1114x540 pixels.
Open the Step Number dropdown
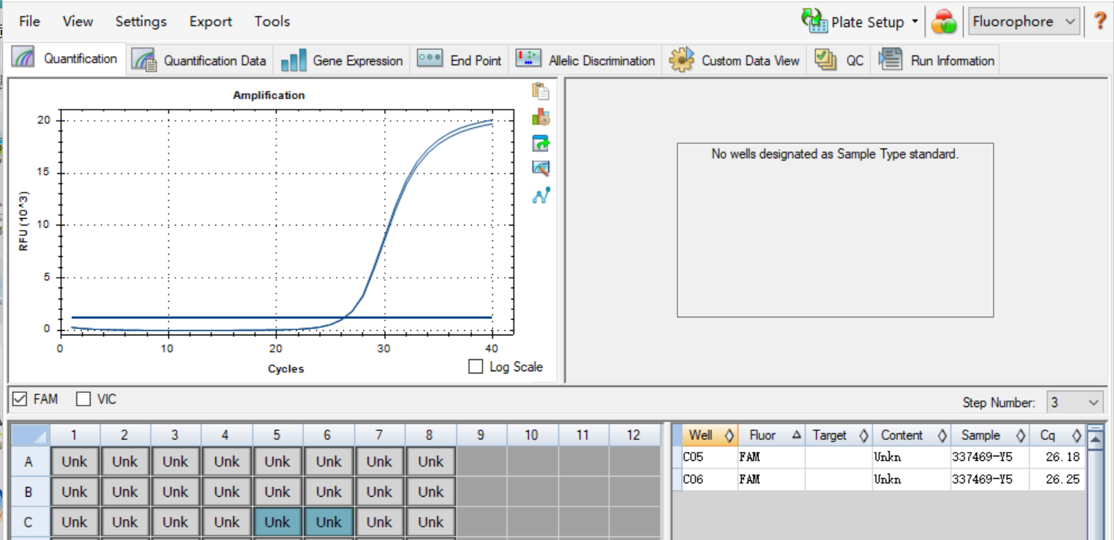coord(1074,403)
